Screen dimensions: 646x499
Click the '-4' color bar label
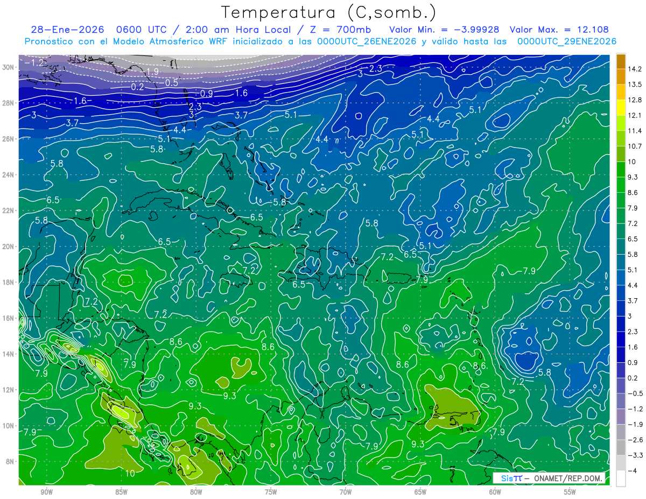632,471
